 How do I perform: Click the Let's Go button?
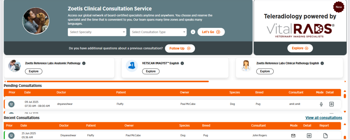[211, 32]
